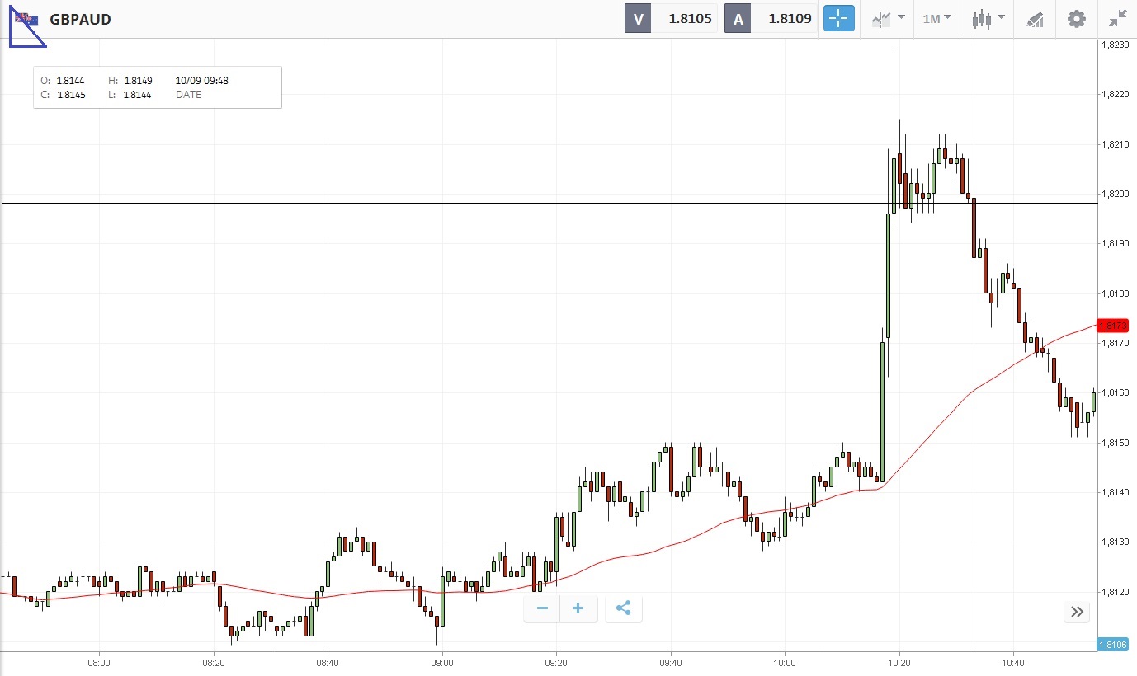Toggle the blue crosshair cursor button
1137x676 pixels.
(839, 18)
